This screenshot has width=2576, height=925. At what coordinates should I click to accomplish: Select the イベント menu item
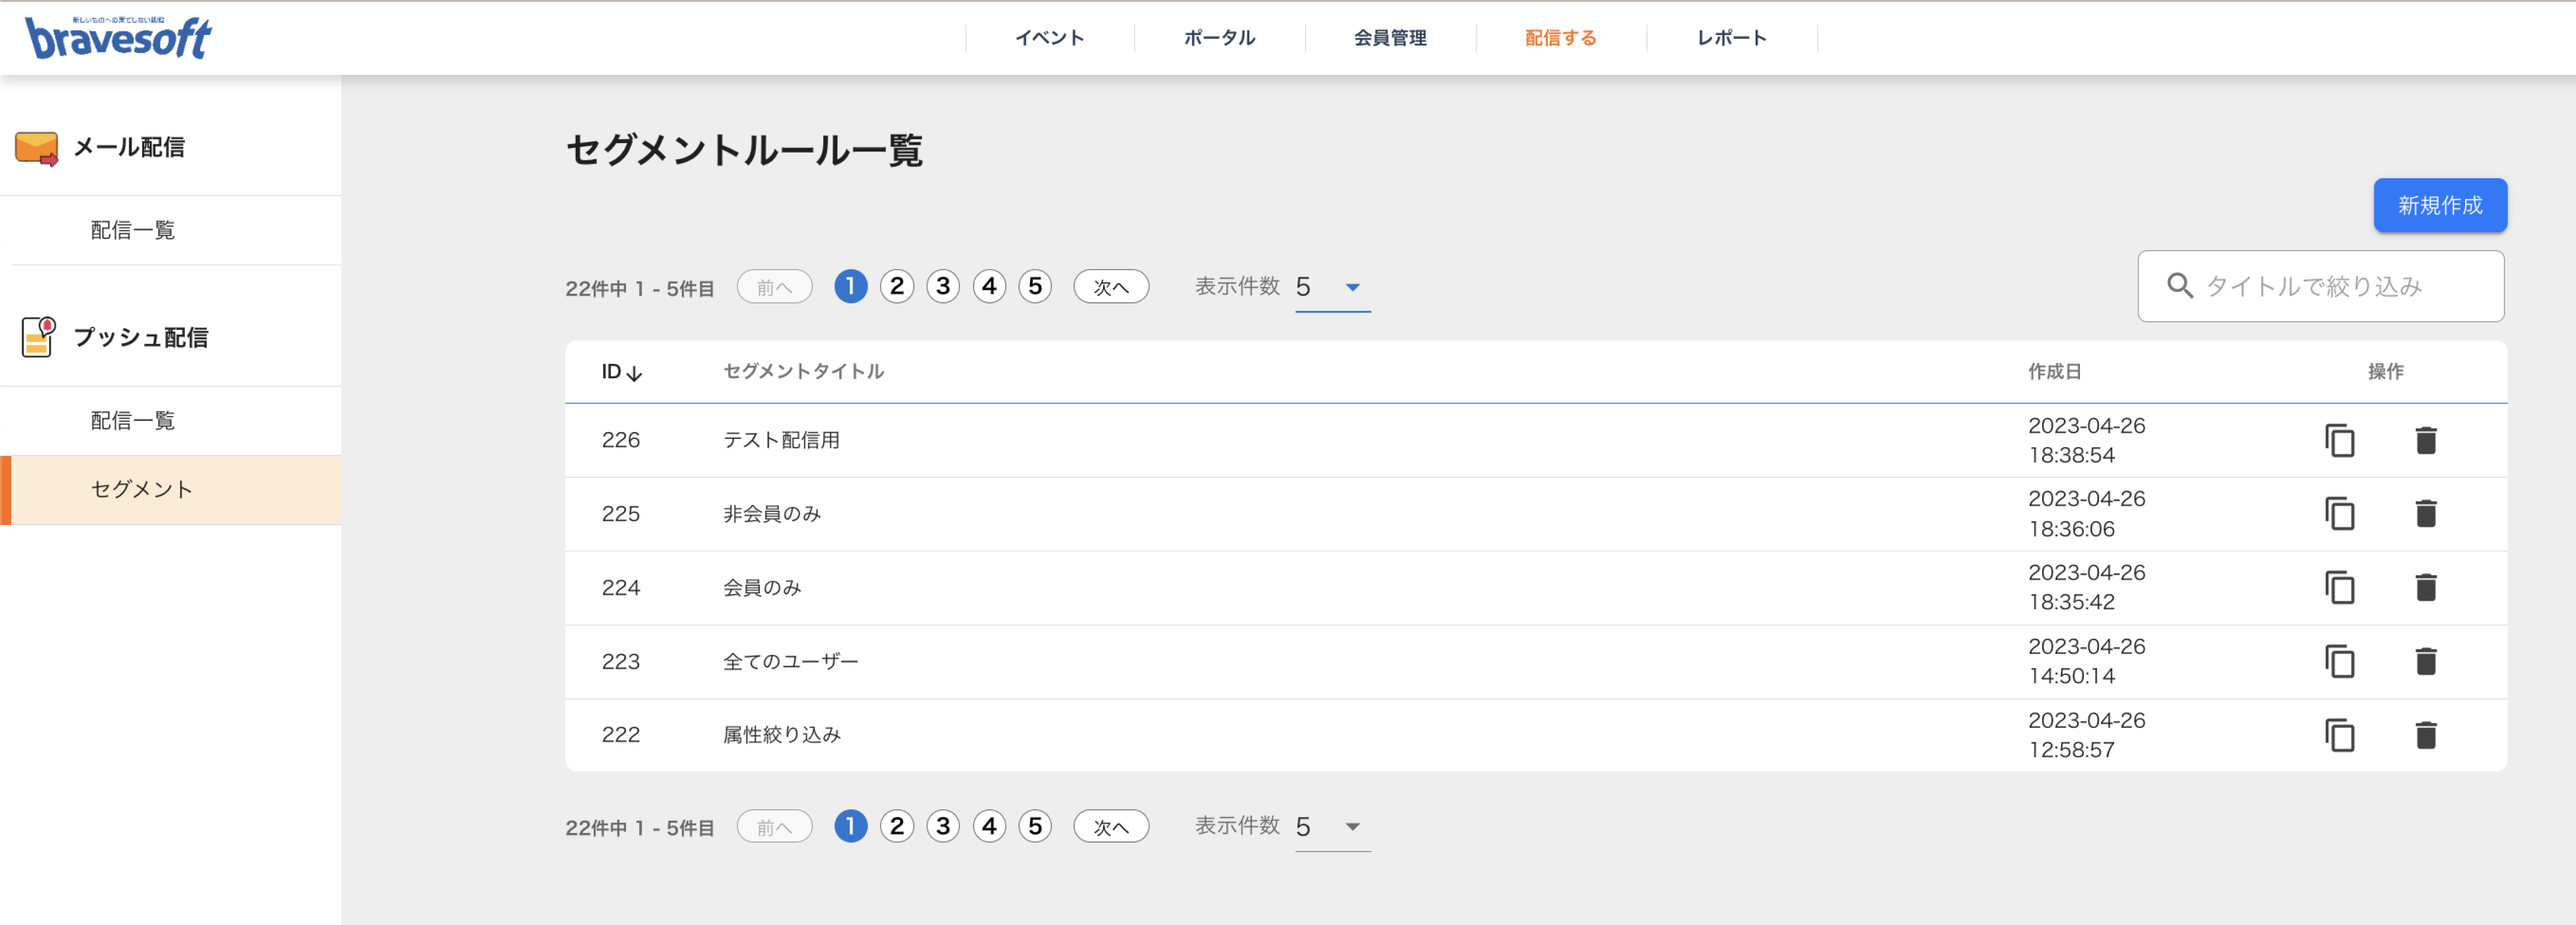point(1049,38)
